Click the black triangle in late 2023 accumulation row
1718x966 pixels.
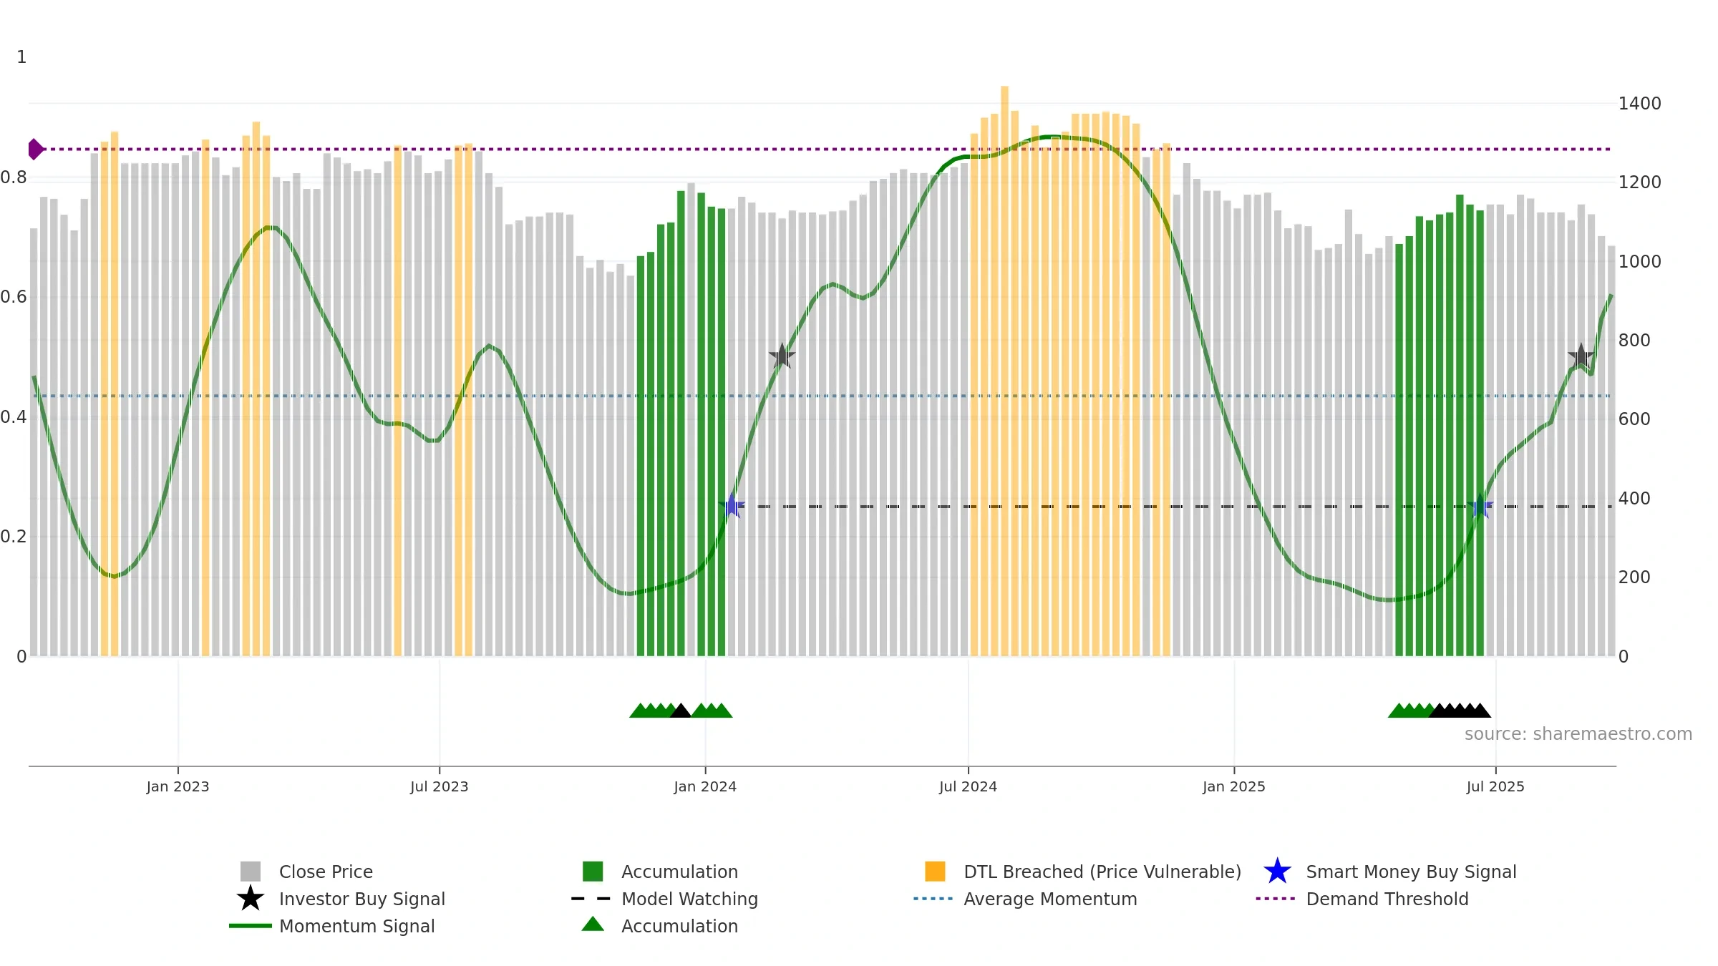[x=681, y=711]
